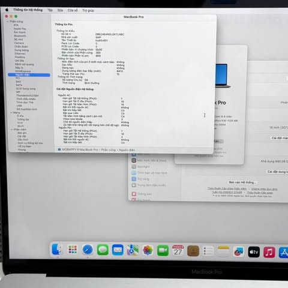Select Thông báo in System Settings sidebar
Viewport: 288px width, 288px height.
click(x=142, y=194)
